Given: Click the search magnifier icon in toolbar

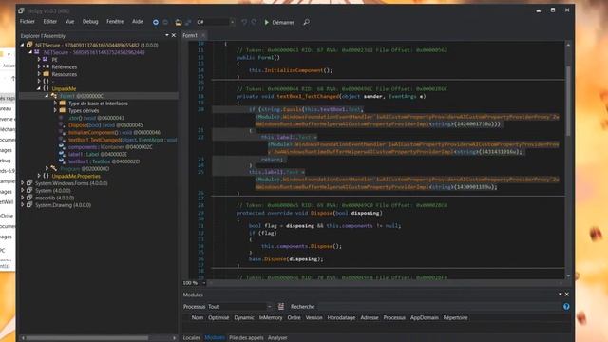Looking at the screenshot, I should point(306,22).
